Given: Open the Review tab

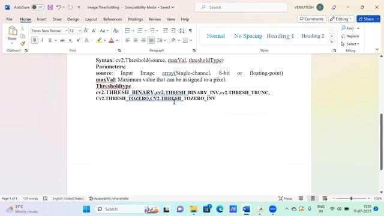Looking at the screenshot, I should click(x=155, y=19).
